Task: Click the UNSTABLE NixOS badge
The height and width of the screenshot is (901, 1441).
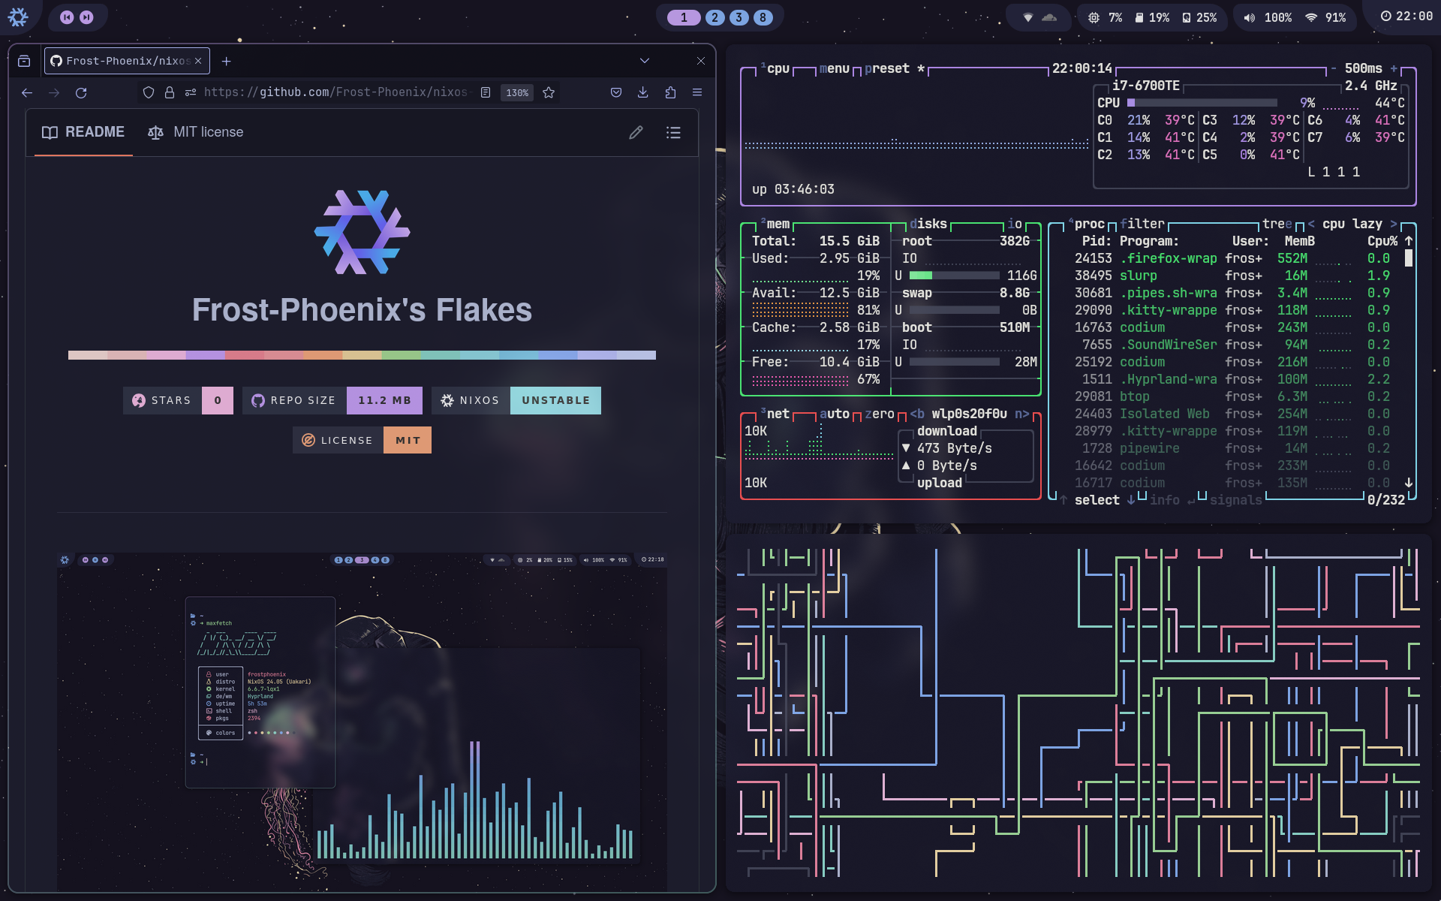Action: pos(555,400)
